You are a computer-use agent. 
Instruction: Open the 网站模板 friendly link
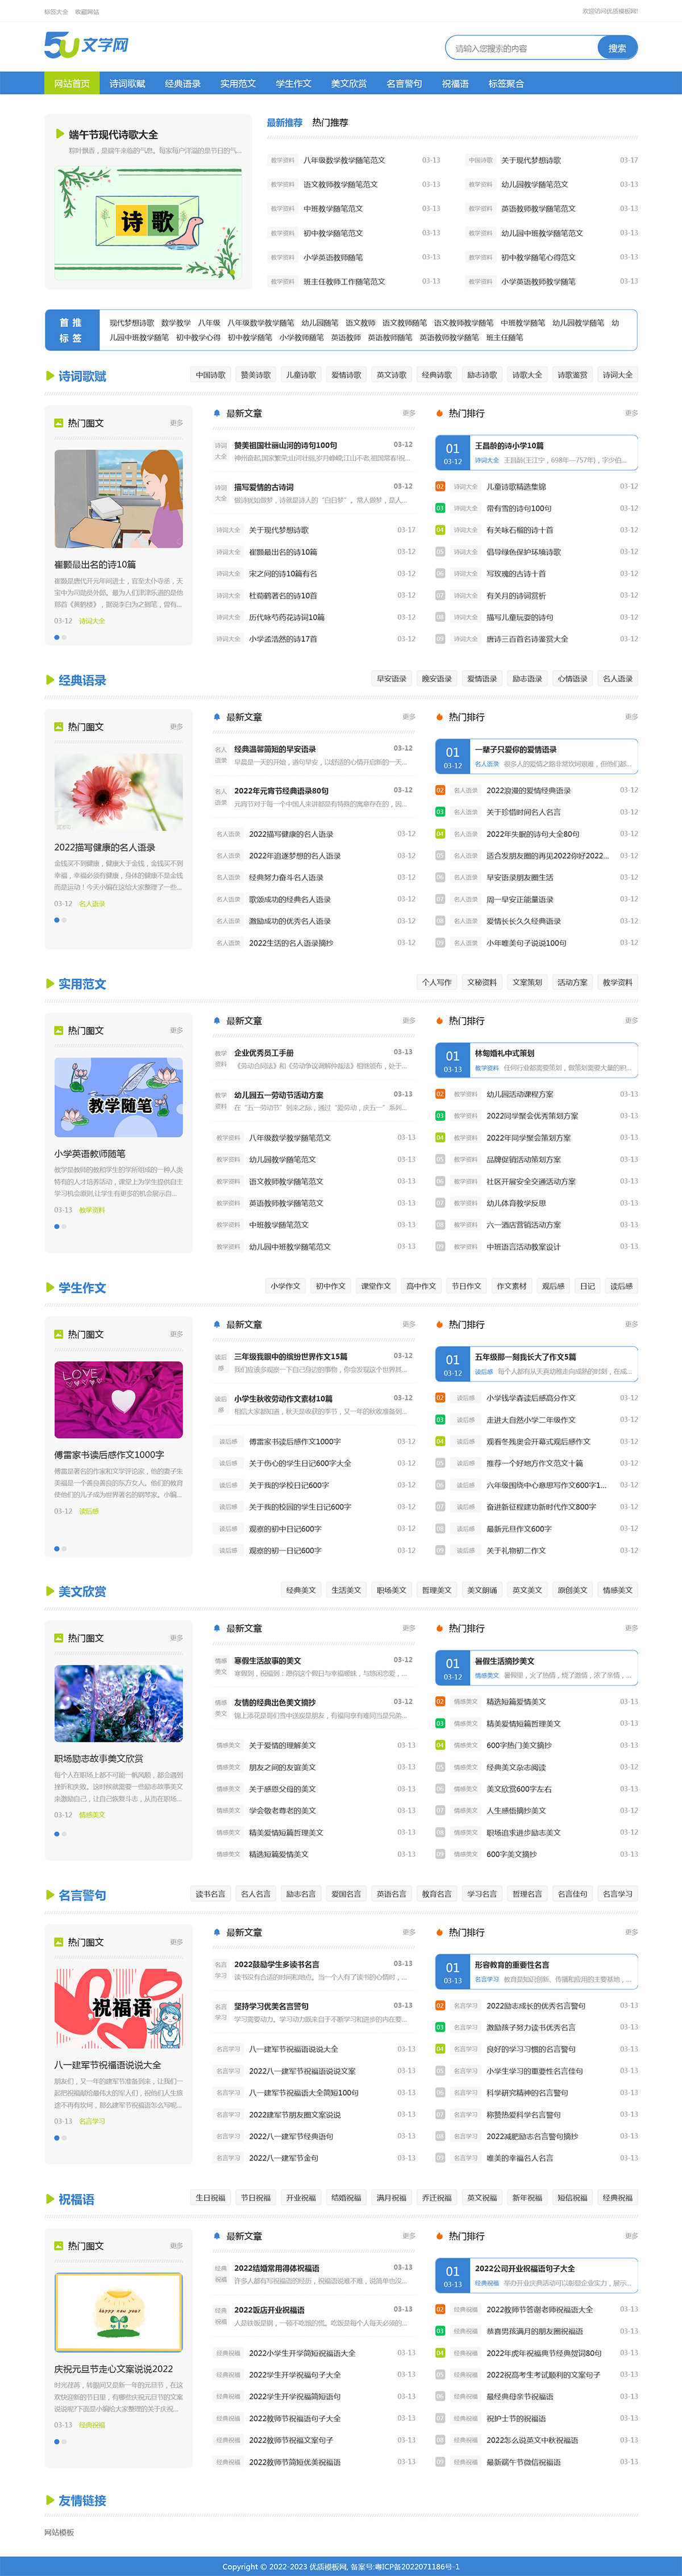59,2532
